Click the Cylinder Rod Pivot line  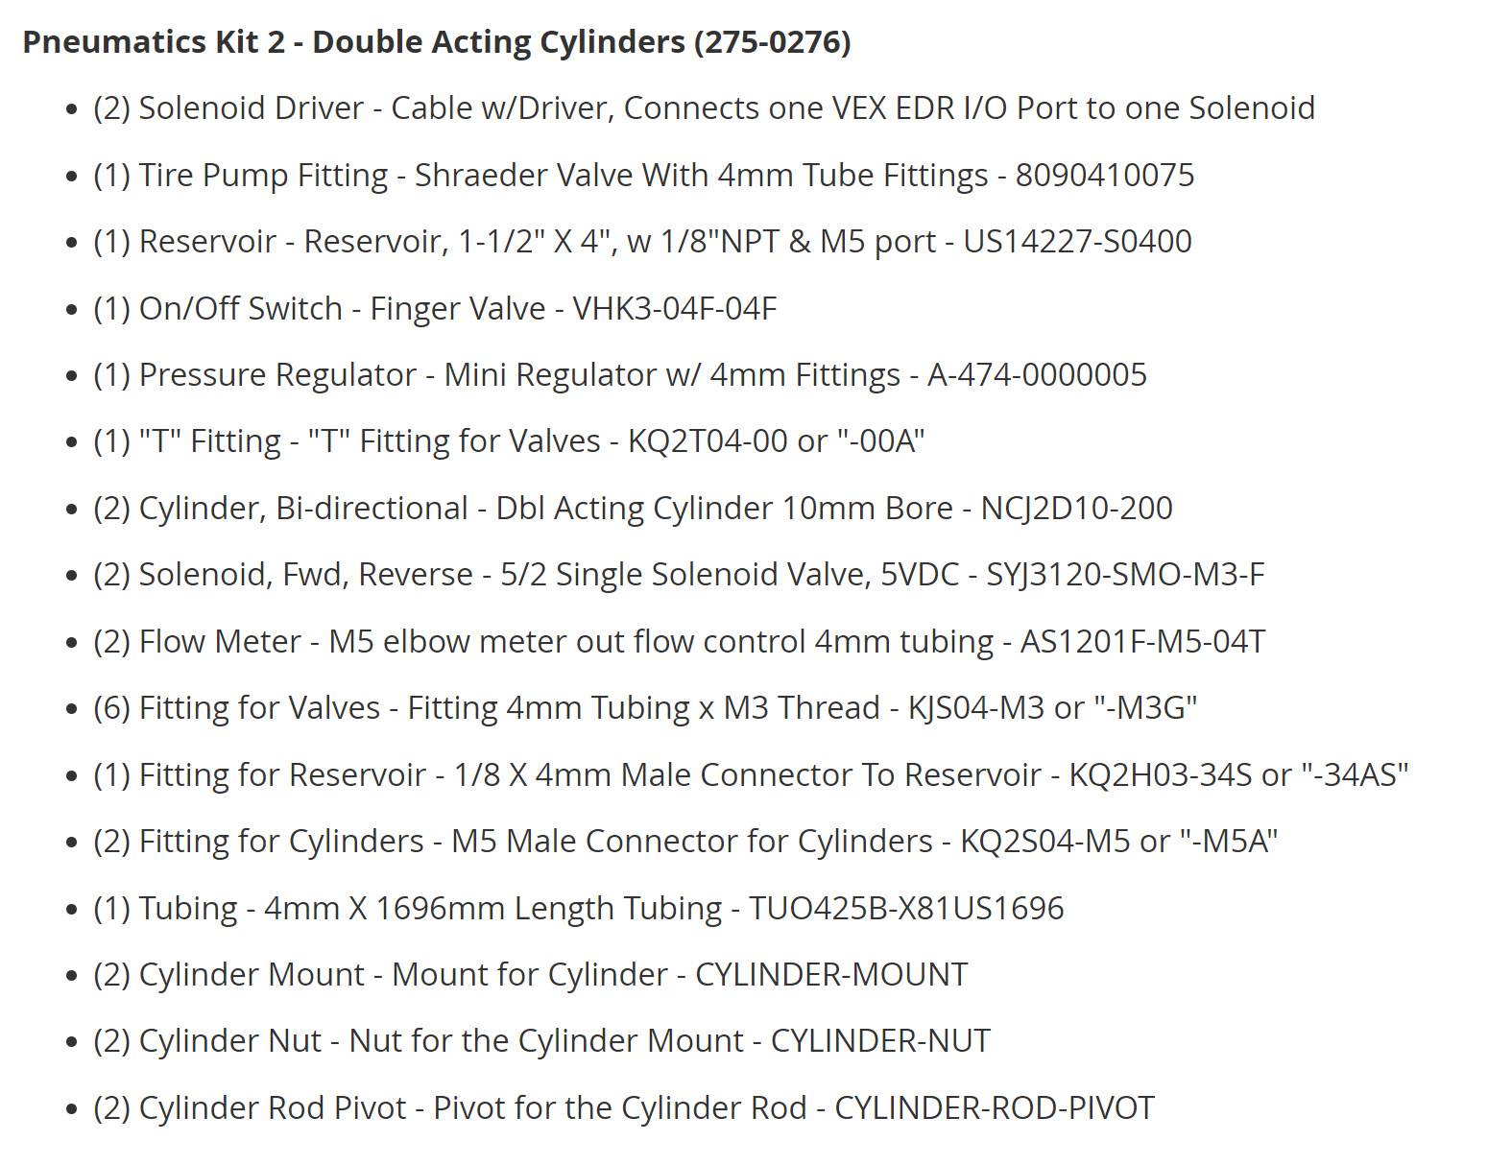tap(623, 1108)
